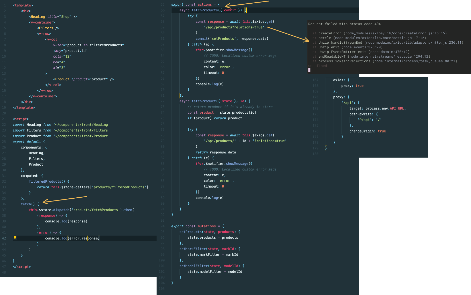Click 'proxy: true' in the axios config
This screenshot has width=471, height=295.
point(352,86)
